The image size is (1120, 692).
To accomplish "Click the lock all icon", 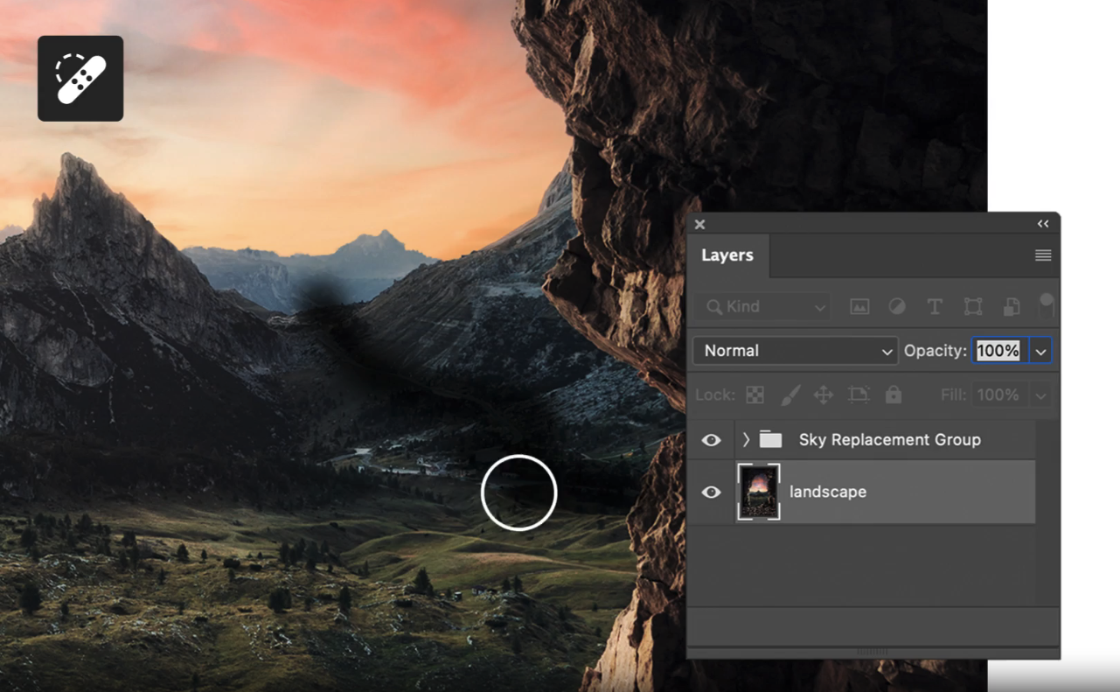I will pos(893,395).
